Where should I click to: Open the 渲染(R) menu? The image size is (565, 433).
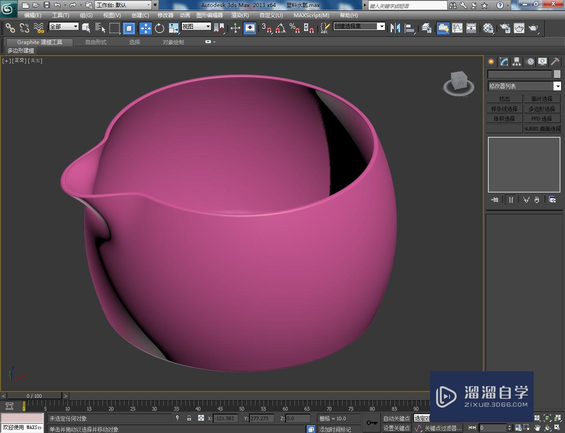point(240,15)
